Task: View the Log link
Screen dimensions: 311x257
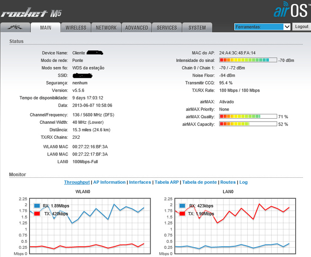Action: (243, 182)
